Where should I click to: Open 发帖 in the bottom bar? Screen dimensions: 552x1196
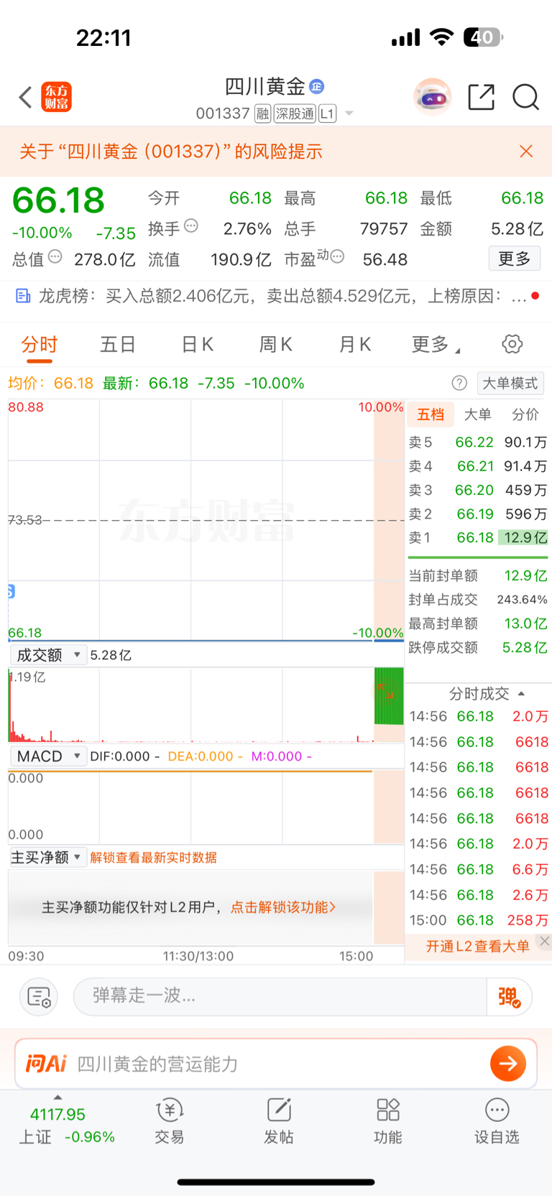(x=279, y=1121)
